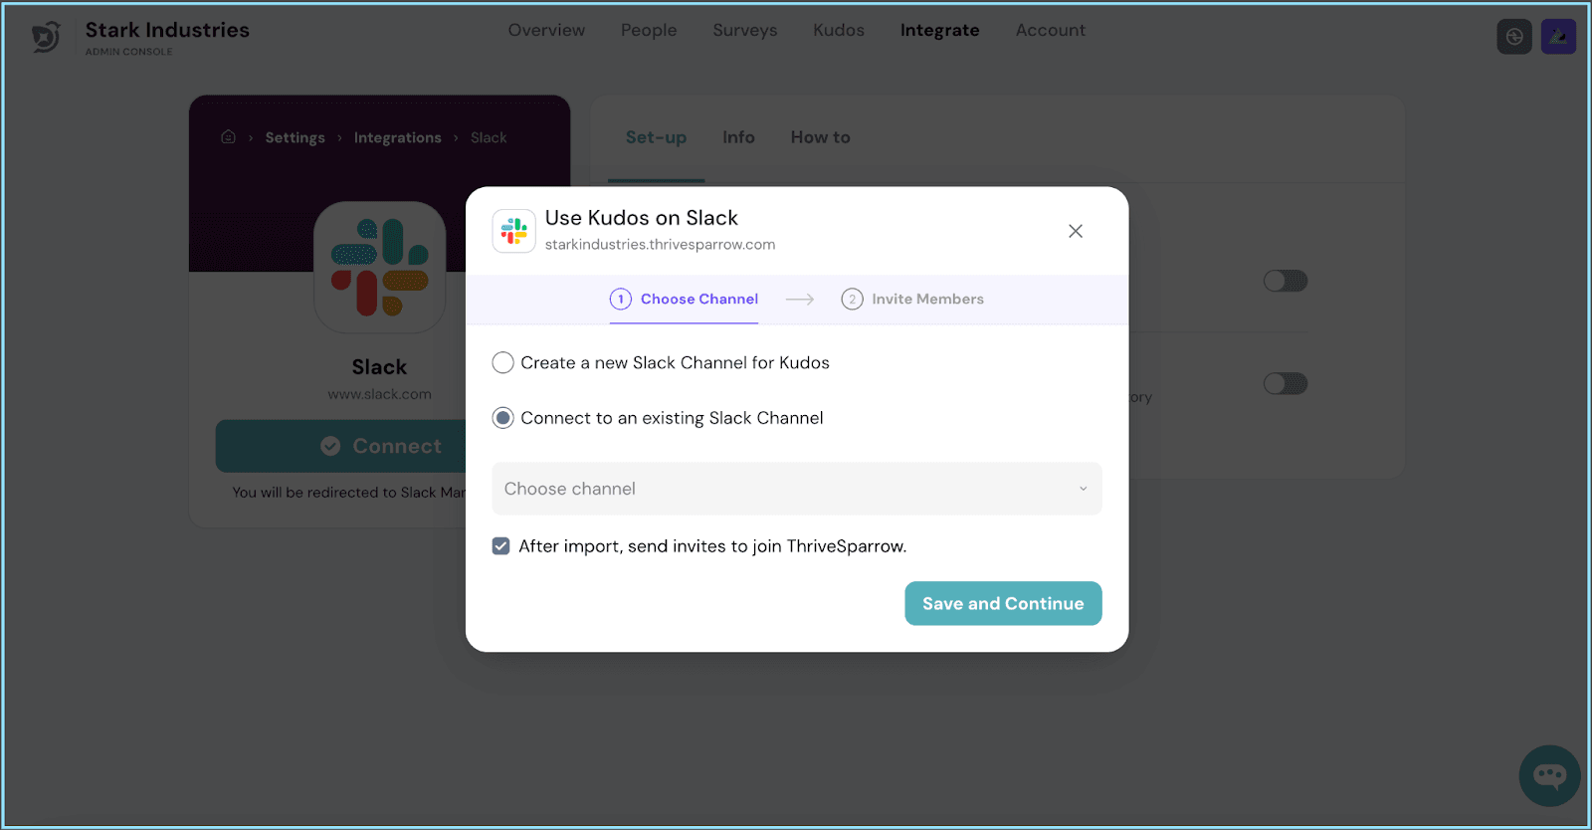The height and width of the screenshot is (830, 1592).
Task: Open the purple profile avatar
Action: click(x=1557, y=37)
